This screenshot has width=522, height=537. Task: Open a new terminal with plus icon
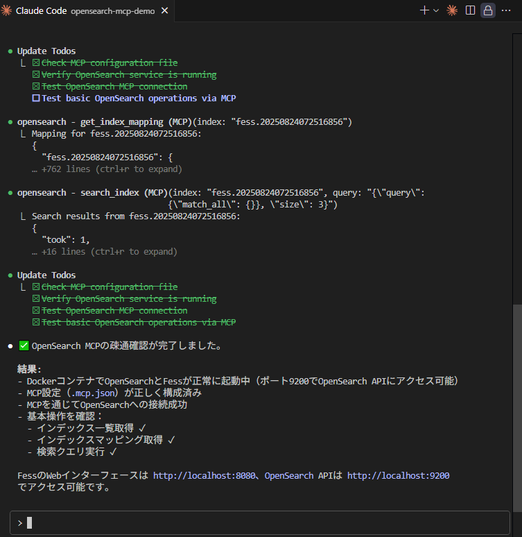(424, 10)
